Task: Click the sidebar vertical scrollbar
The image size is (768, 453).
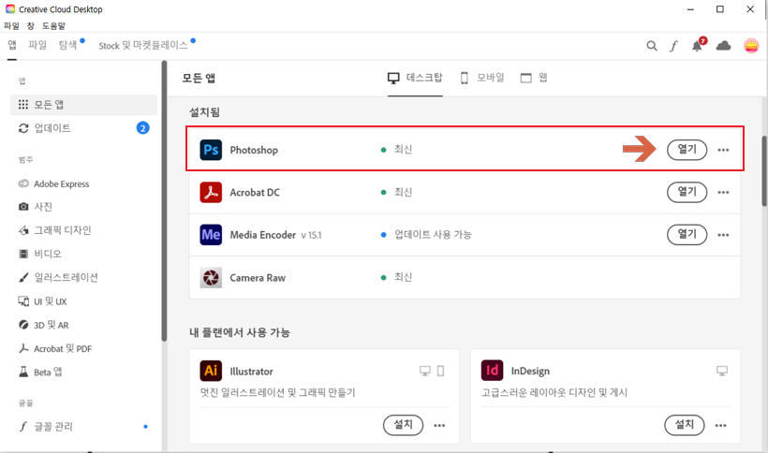Action: [x=164, y=200]
